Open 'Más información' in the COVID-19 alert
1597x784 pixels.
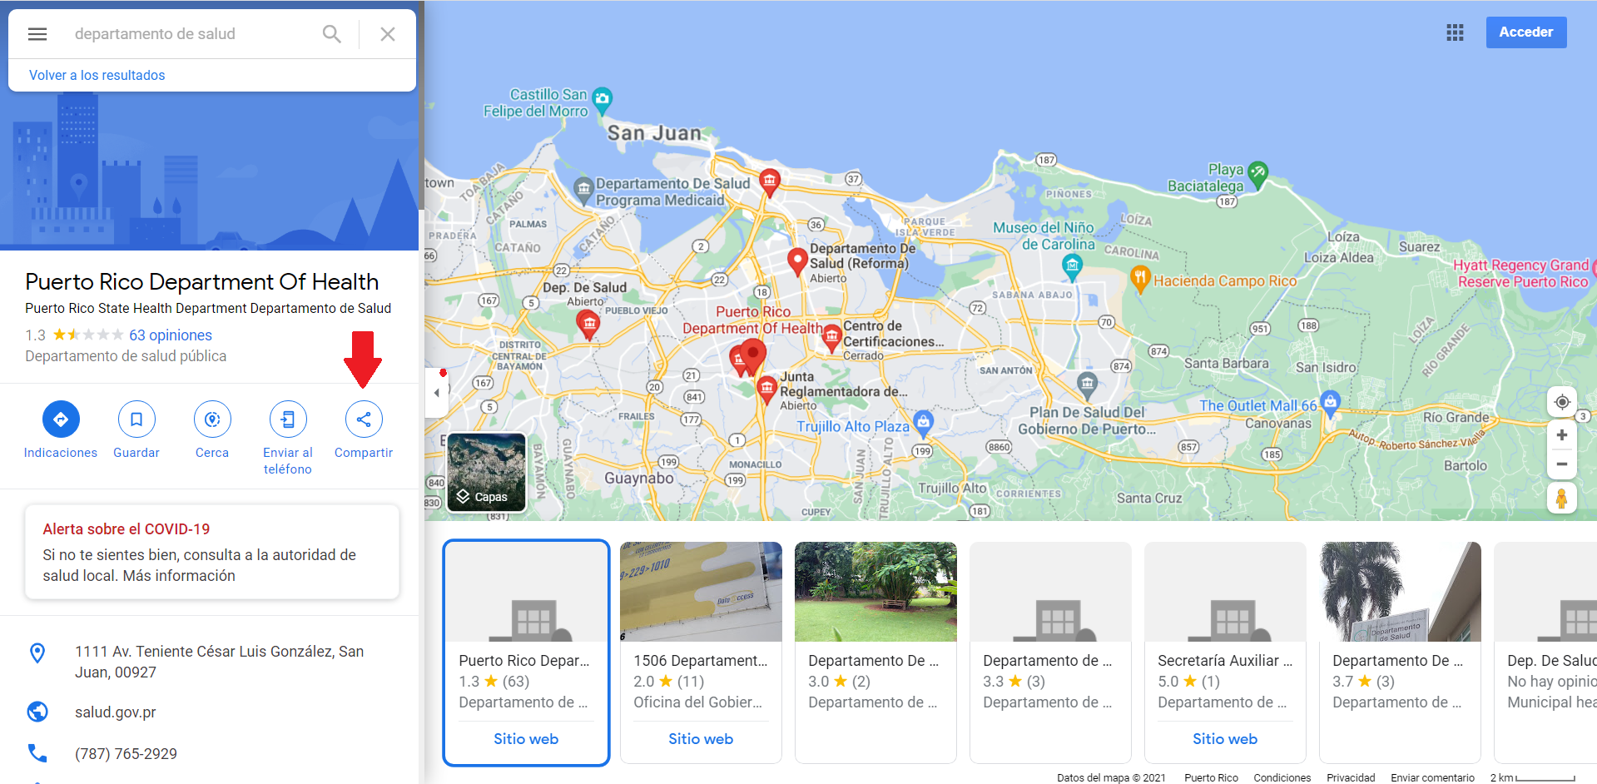coord(179,576)
